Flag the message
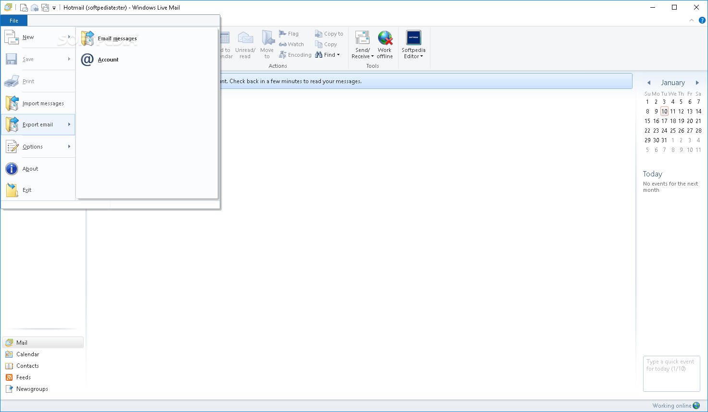The height and width of the screenshot is (412, 708). (289, 34)
